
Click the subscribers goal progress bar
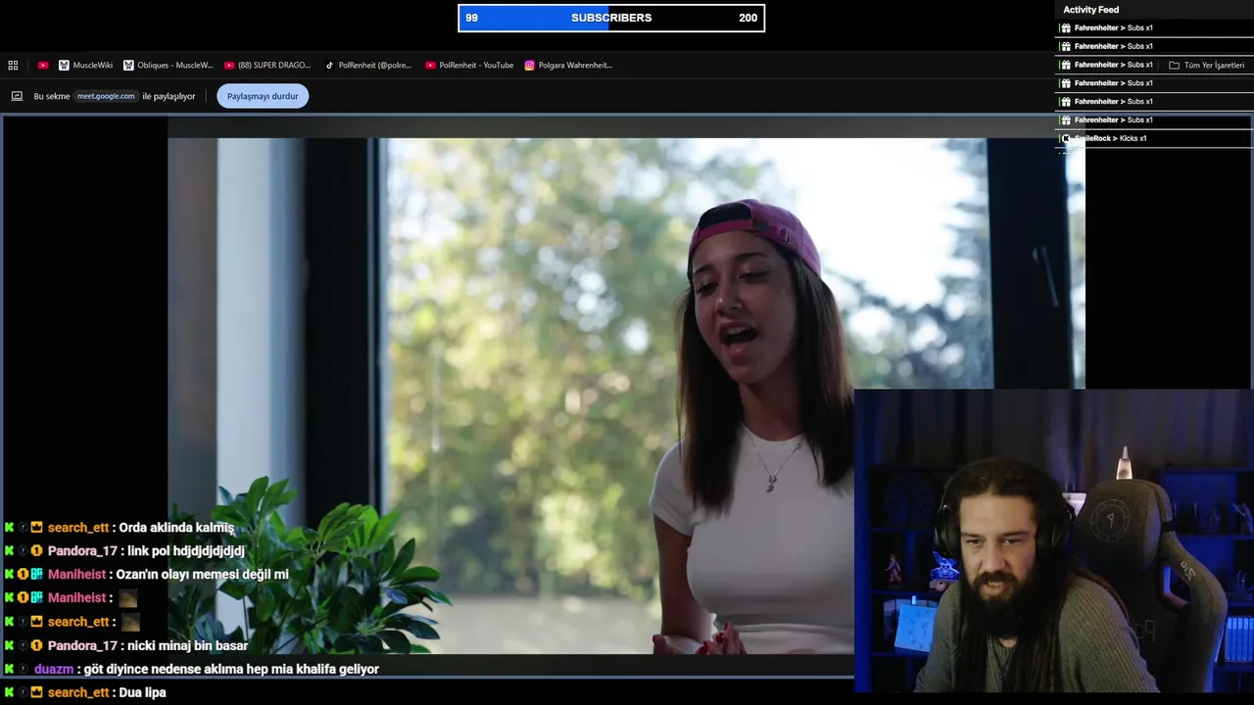tap(611, 18)
